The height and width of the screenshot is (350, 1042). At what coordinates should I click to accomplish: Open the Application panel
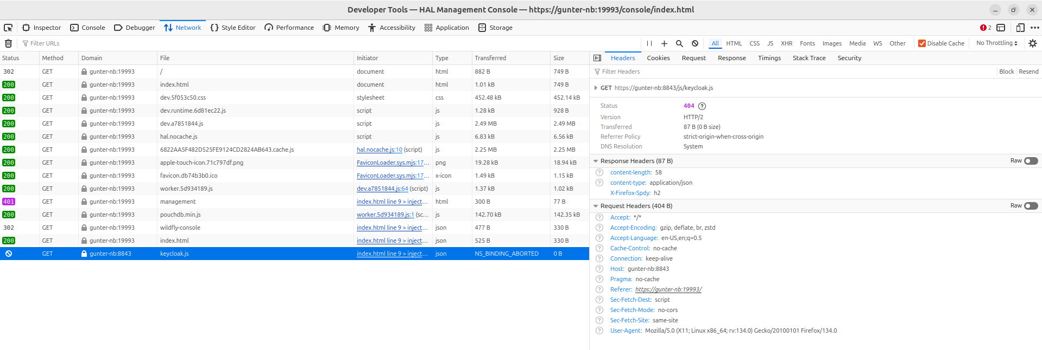(447, 28)
